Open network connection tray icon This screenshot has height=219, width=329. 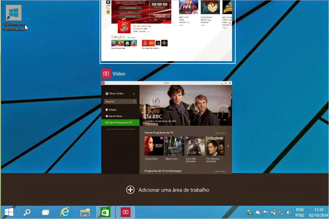coord(281,212)
